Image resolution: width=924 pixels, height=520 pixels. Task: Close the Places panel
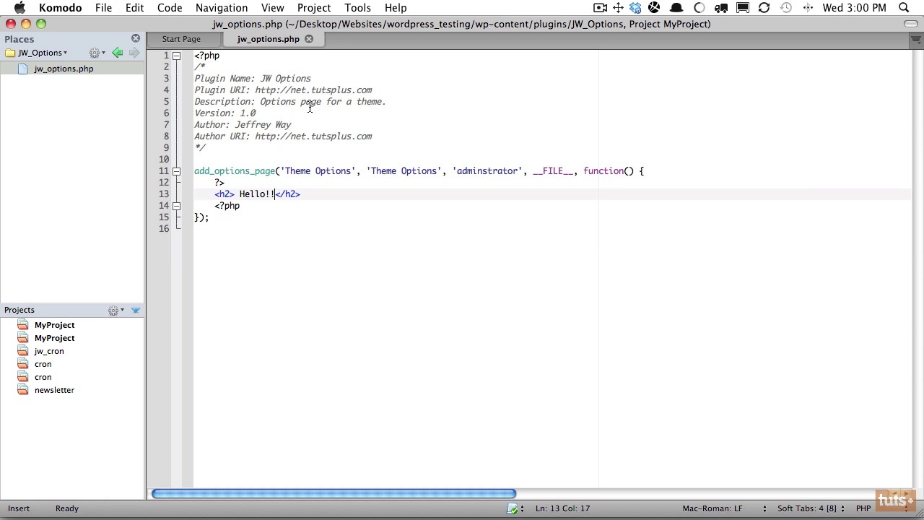click(136, 38)
